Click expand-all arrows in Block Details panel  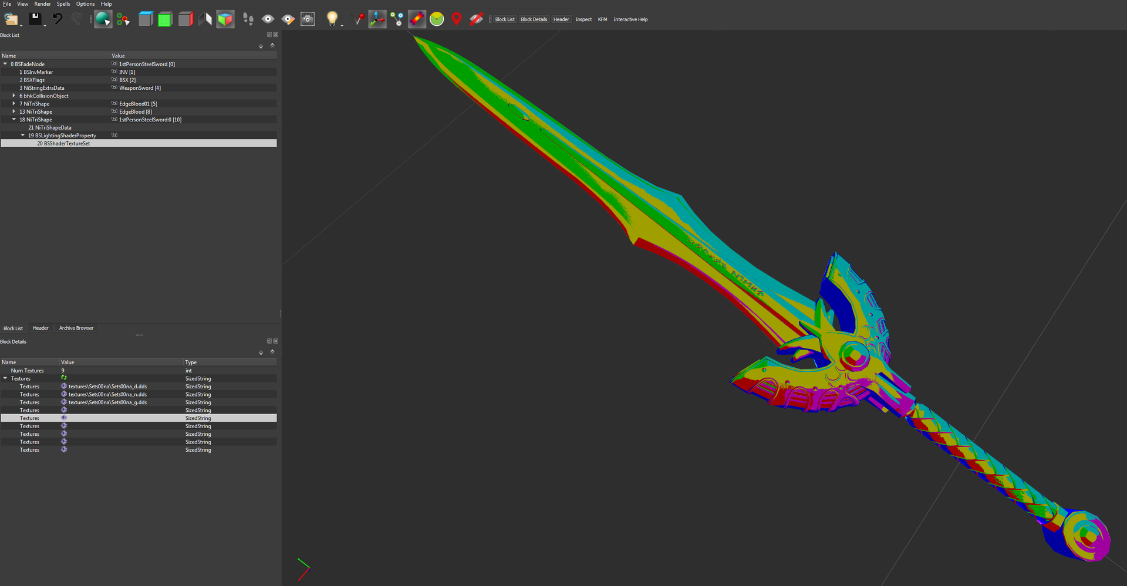(x=261, y=353)
